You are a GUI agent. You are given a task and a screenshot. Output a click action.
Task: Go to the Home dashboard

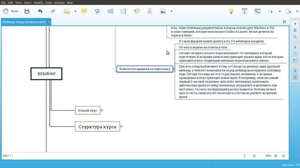tap(10, 11)
